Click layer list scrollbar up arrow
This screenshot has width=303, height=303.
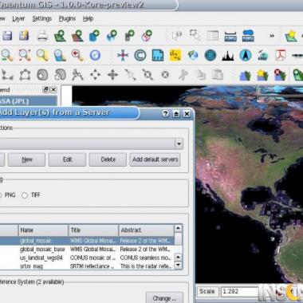coord(178,228)
